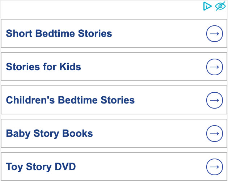Open the Short Bedtime Stories link text
The image size is (228, 181).
point(59,33)
